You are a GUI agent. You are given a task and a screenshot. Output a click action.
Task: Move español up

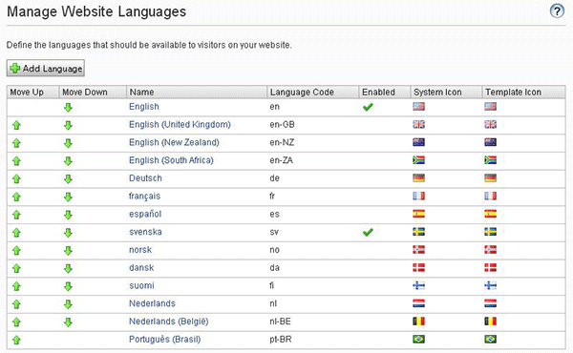(x=16, y=215)
